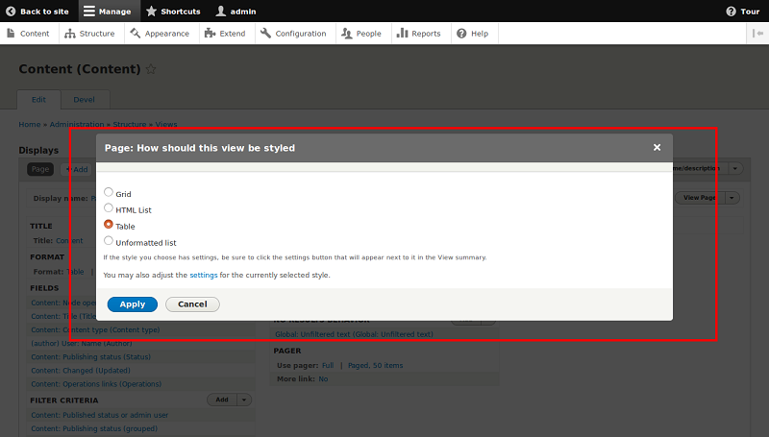Select the Unformatted list radio button
The image size is (769, 437).
(109, 241)
